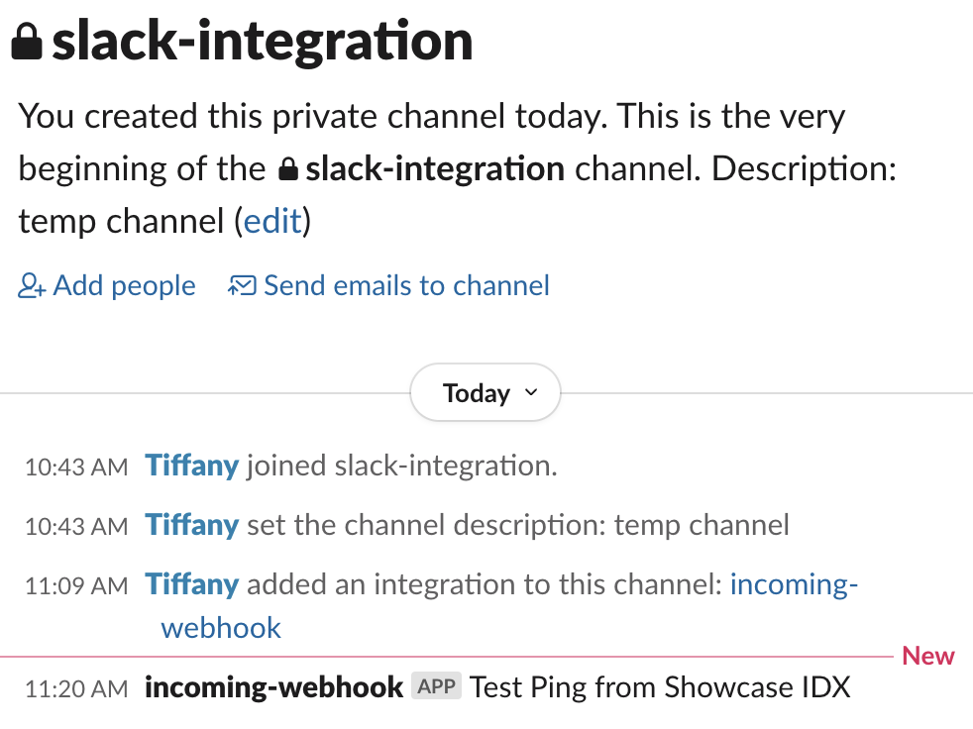Select the Add people link
The height and width of the screenshot is (729, 973).
pyautogui.click(x=107, y=286)
